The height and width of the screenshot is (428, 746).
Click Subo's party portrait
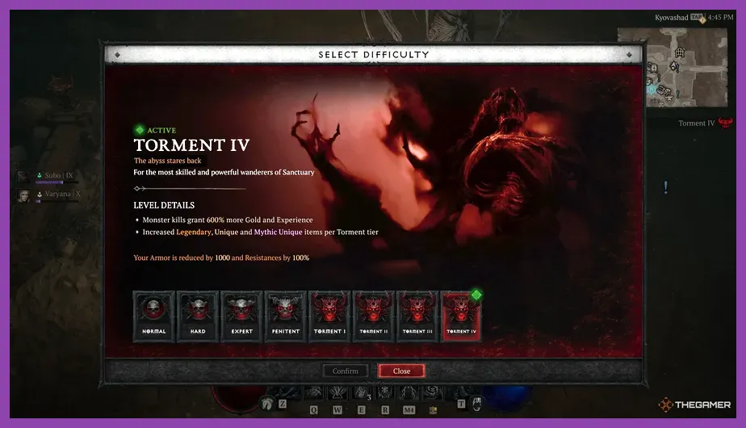click(x=23, y=177)
